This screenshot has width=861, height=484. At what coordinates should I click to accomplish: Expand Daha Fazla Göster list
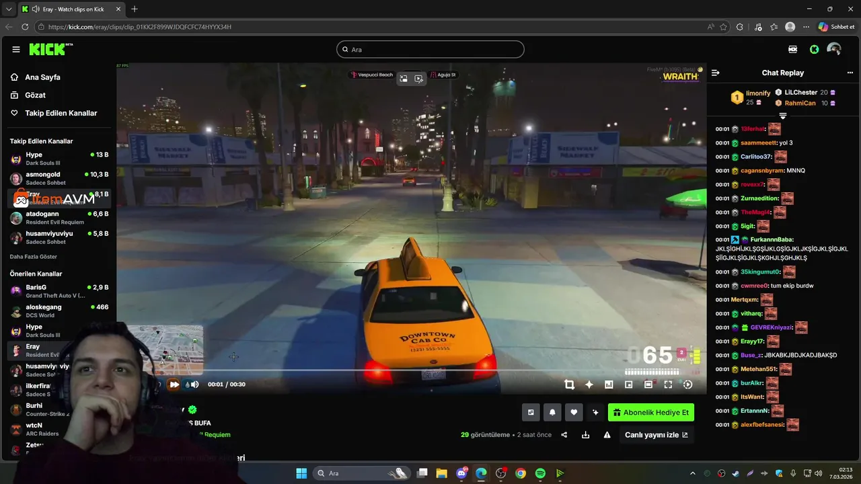tap(34, 257)
